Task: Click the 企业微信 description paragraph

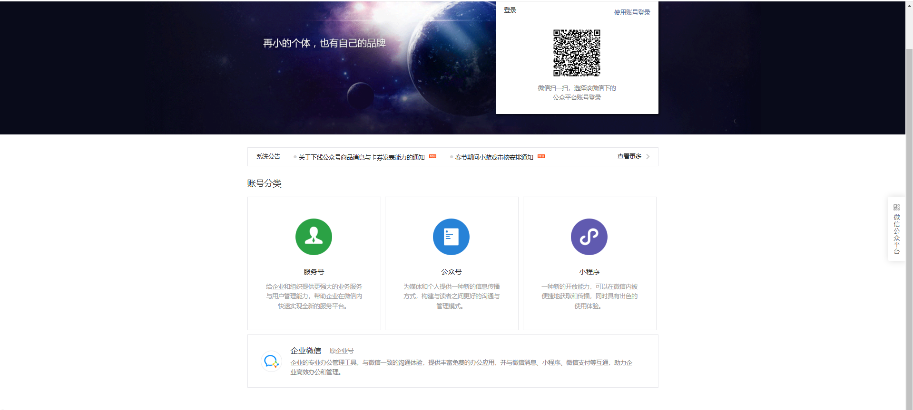Action: (461, 367)
